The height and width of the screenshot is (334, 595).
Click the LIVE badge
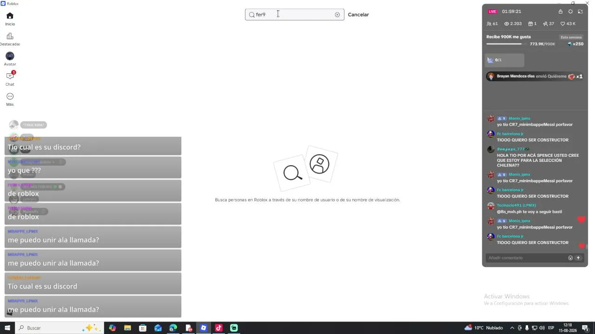coord(492,12)
